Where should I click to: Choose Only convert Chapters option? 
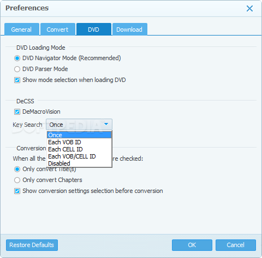click(17, 180)
